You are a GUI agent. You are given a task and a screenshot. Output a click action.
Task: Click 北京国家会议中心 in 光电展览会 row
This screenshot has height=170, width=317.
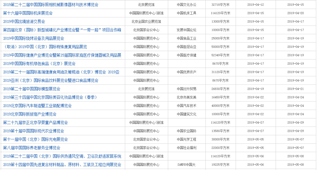(146, 140)
